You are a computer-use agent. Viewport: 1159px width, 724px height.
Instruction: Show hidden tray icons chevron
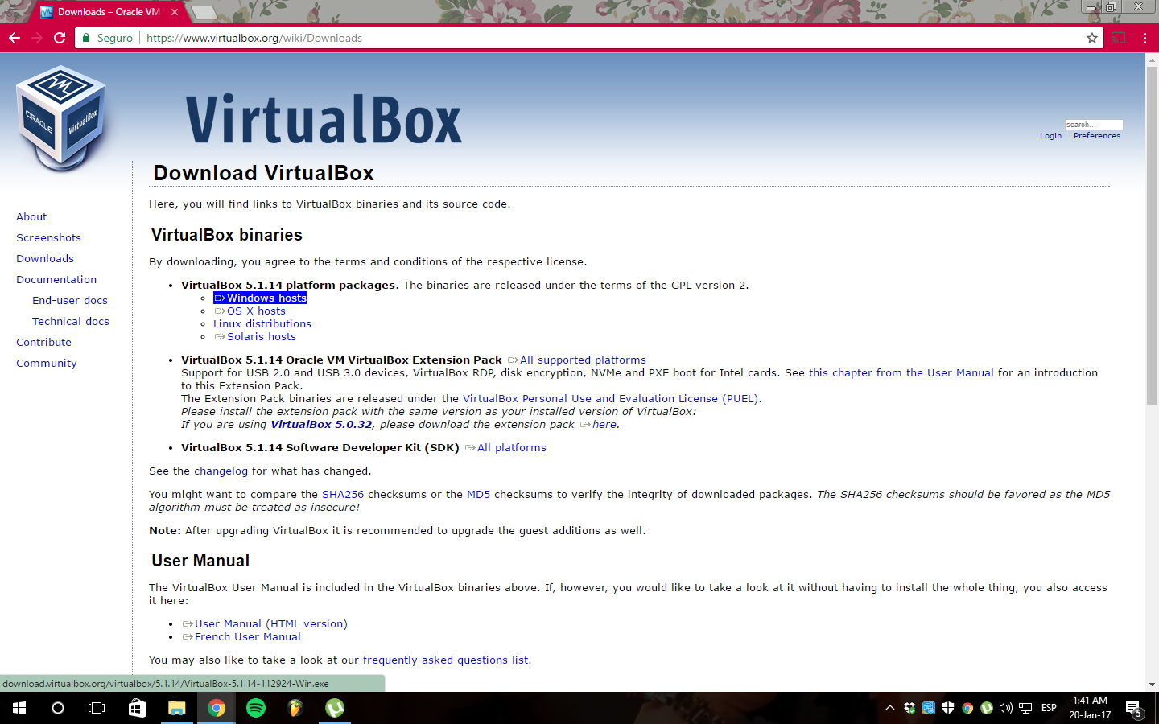pos(889,708)
